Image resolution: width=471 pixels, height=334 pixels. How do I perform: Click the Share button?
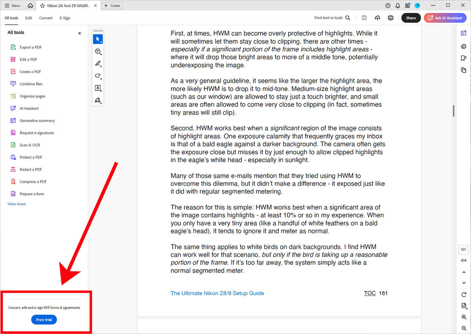pos(411,18)
